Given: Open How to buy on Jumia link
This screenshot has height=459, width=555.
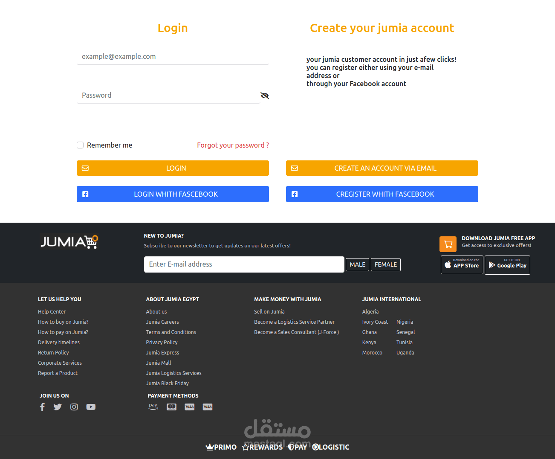Looking at the screenshot, I should tap(63, 322).
